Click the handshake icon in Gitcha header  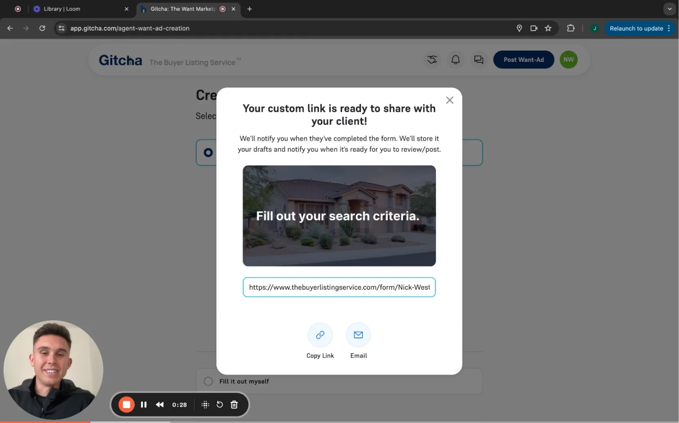[x=432, y=60]
